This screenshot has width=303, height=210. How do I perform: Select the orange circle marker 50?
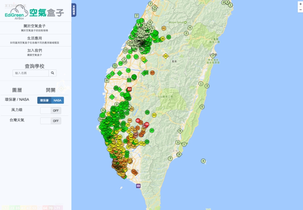(x=134, y=171)
